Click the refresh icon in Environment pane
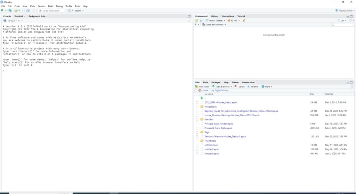Screen dimensions: 356x194 pyautogui.click(x=350, y=20)
